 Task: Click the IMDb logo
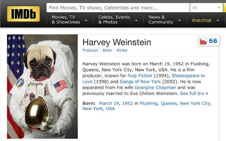[x=23, y=14]
